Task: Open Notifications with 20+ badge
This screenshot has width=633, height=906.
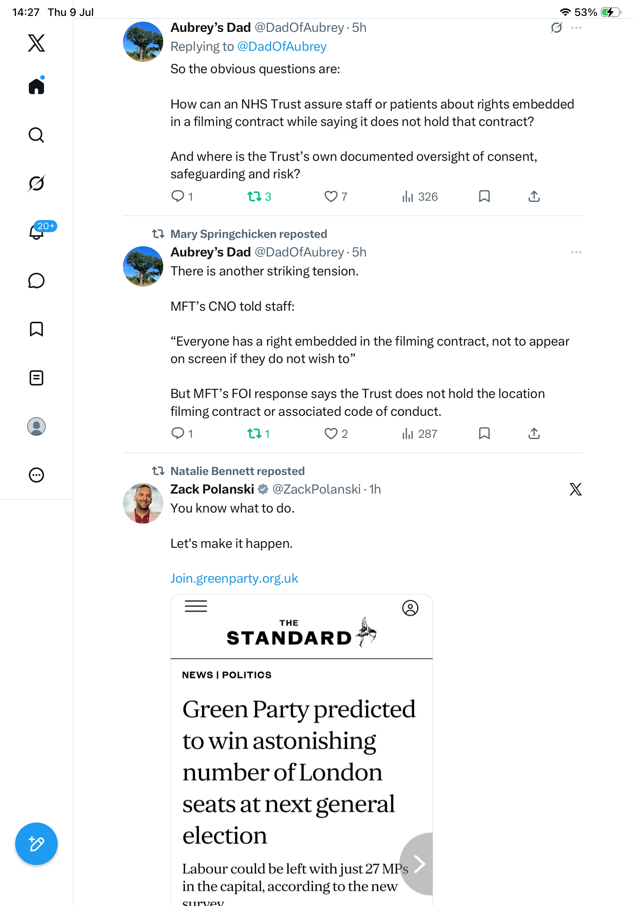Action: click(36, 232)
